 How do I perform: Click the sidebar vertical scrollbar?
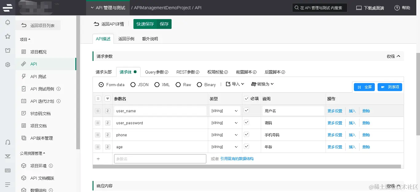pos(78,82)
